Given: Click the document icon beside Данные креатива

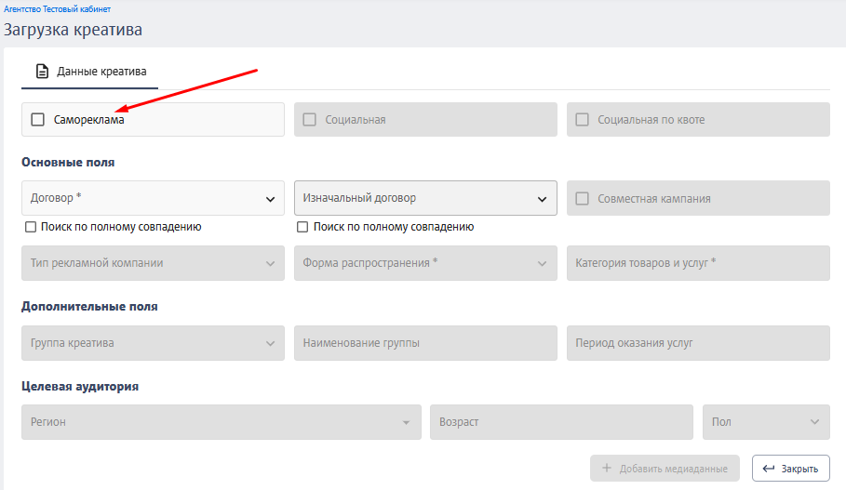Looking at the screenshot, I should [x=42, y=72].
